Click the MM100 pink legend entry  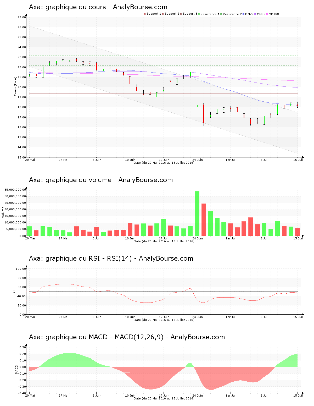pyautogui.click(x=273, y=14)
